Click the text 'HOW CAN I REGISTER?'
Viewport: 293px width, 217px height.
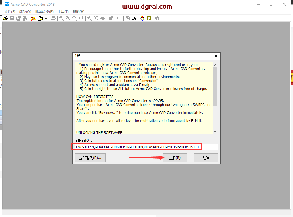point(95,97)
